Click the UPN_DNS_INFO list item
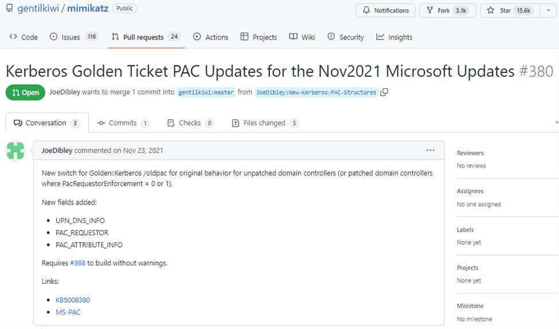Screen dimensions: 559x329 (80, 221)
